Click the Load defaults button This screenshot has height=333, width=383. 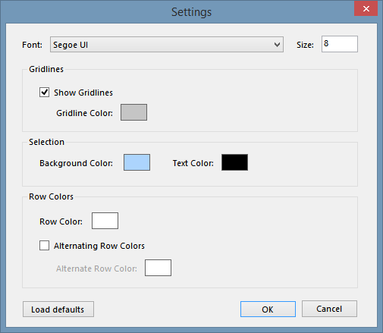pos(58,309)
